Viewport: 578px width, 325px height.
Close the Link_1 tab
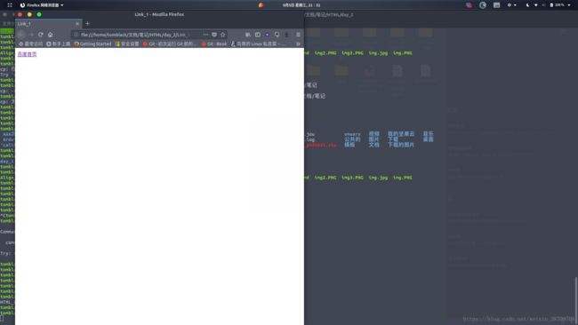(x=77, y=24)
